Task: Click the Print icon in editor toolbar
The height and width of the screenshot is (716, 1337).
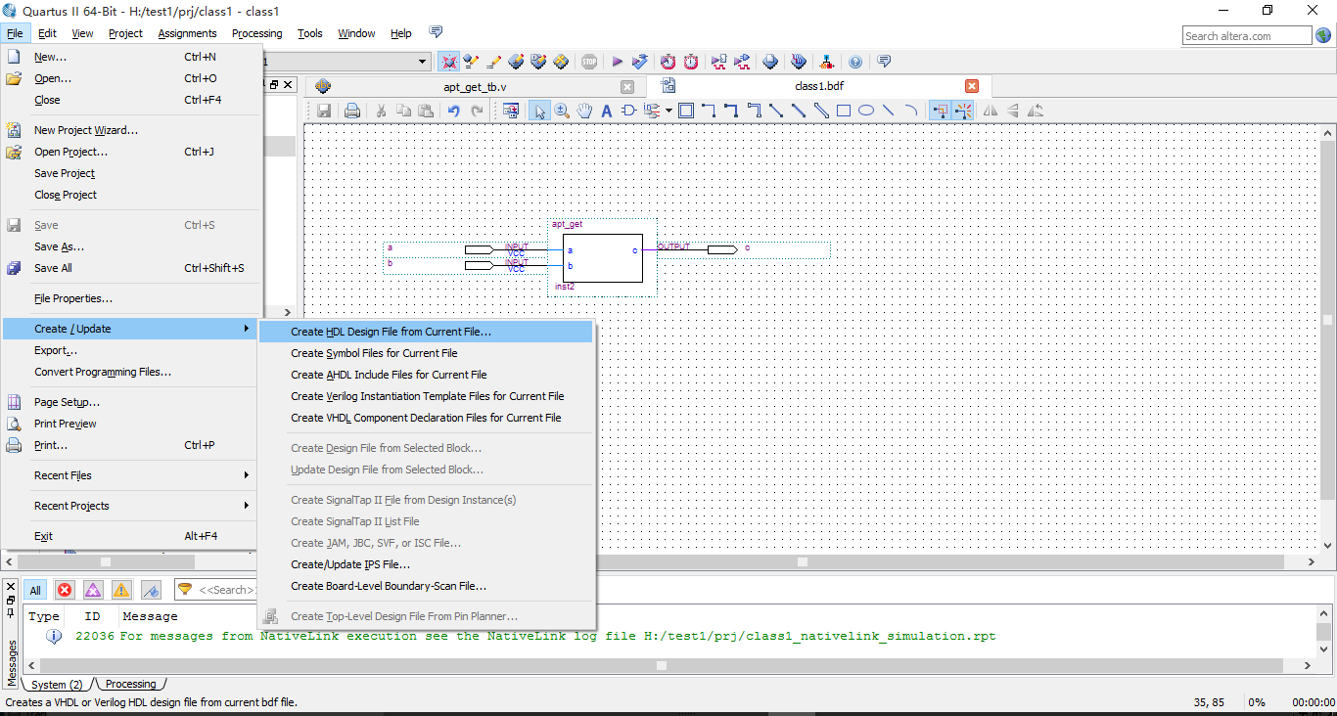Action: (x=352, y=111)
